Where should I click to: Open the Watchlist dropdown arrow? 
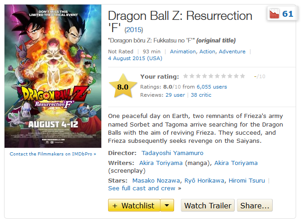(x=167, y=205)
